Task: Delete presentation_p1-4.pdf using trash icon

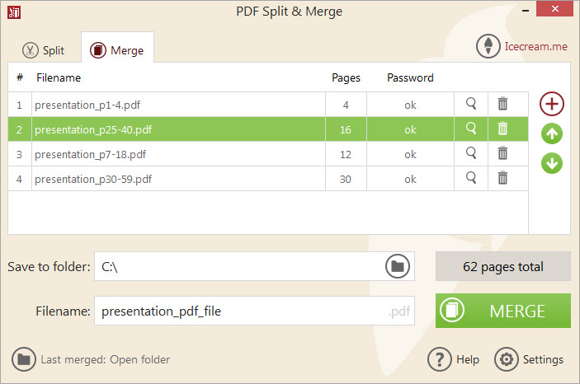Action: click(x=502, y=105)
